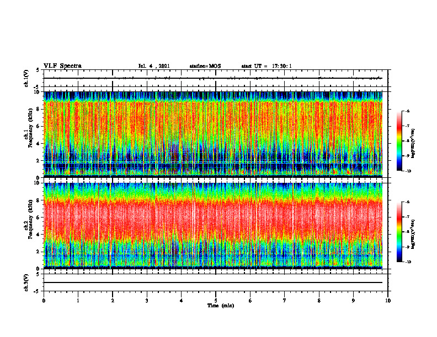Click the "Time (min)" axis title

pyautogui.click(x=221, y=306)
